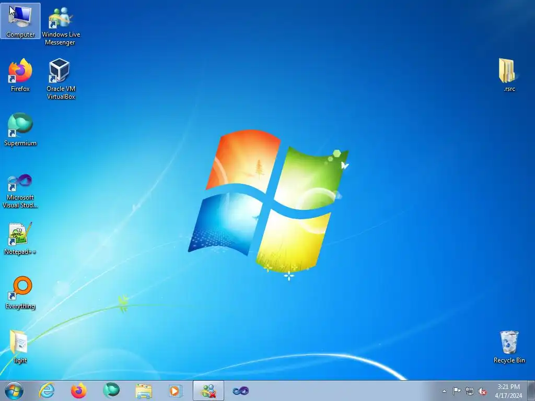Open Windows Explorer from the taskbar

(x=144, y=391)
